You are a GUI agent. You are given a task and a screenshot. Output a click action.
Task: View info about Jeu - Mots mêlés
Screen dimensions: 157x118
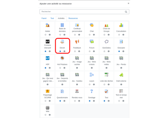107,68
